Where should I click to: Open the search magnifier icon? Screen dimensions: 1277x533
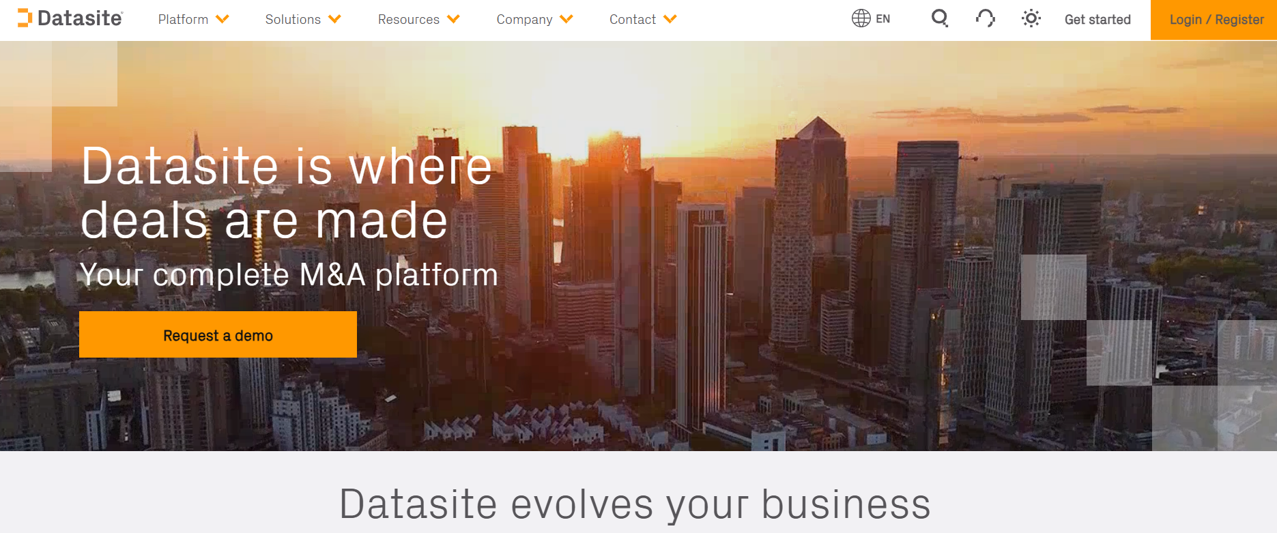tap(940, 18)
